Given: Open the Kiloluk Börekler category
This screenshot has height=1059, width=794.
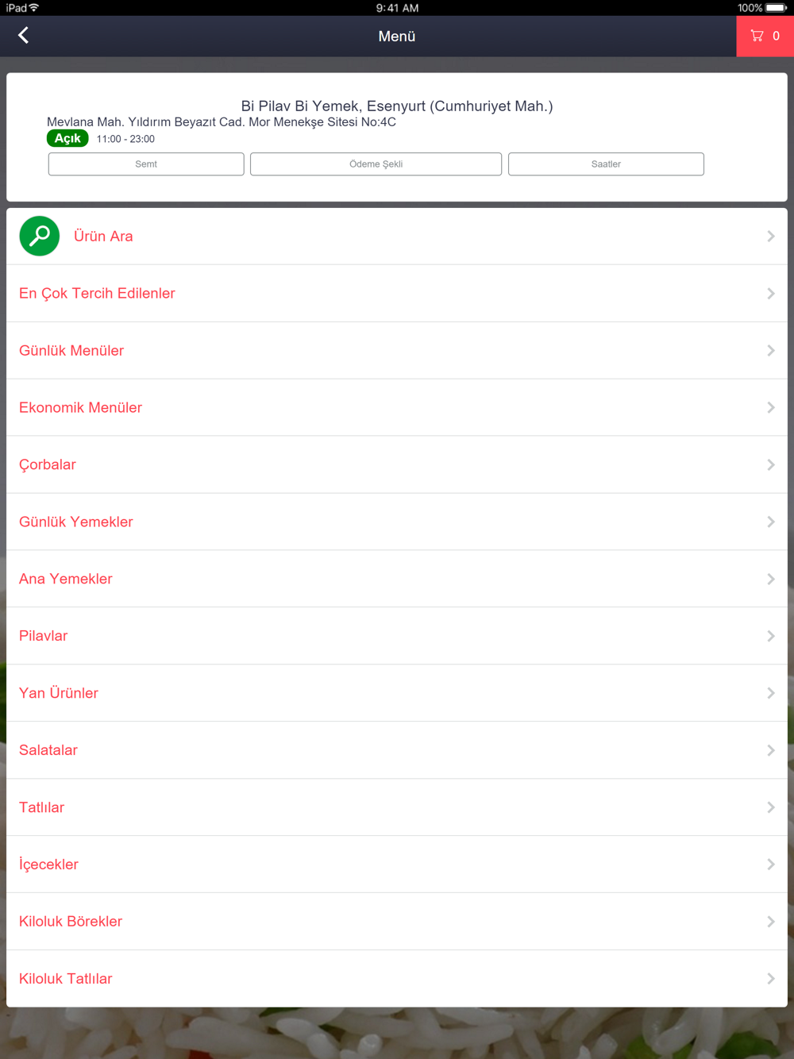Looking at the screenshot, I should [x=397, y=922].
